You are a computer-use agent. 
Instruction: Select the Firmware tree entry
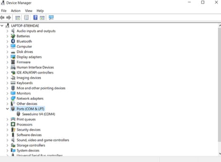24,62
